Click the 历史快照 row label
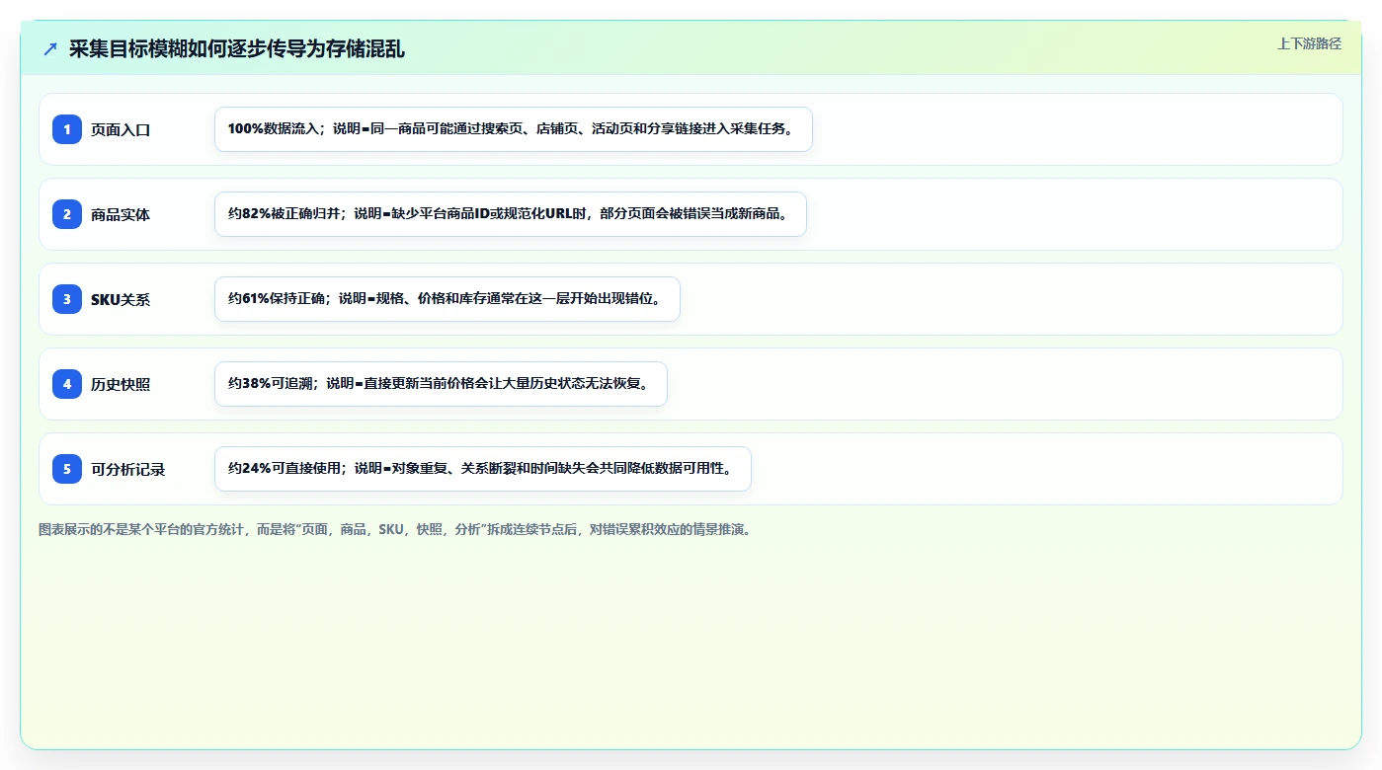1382x770 pixels. 121,384
